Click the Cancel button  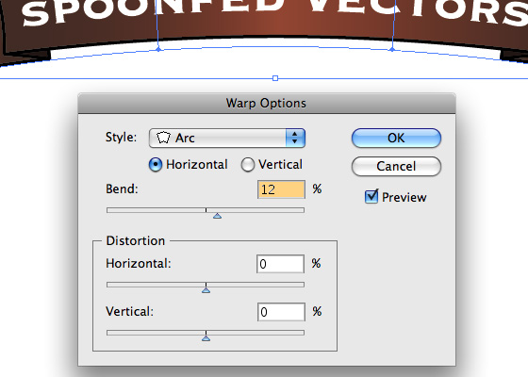[396, 166]
